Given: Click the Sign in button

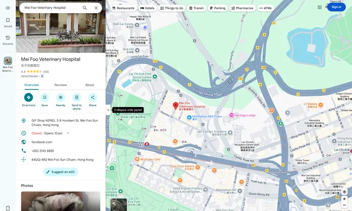Looking at the screenshot, I should pos(336,7).
